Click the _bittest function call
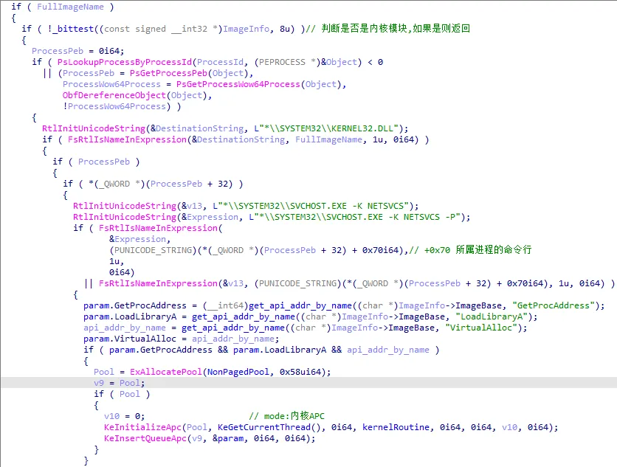 73,29
